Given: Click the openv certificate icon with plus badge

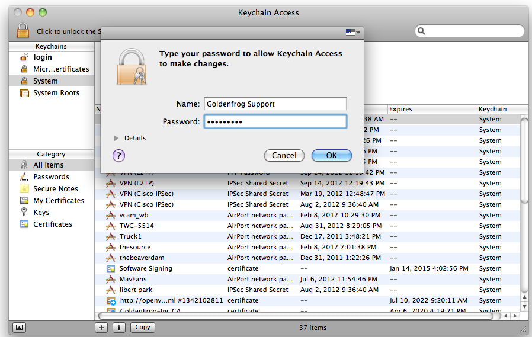Looking at the screenshot, I should click(111, 301).
